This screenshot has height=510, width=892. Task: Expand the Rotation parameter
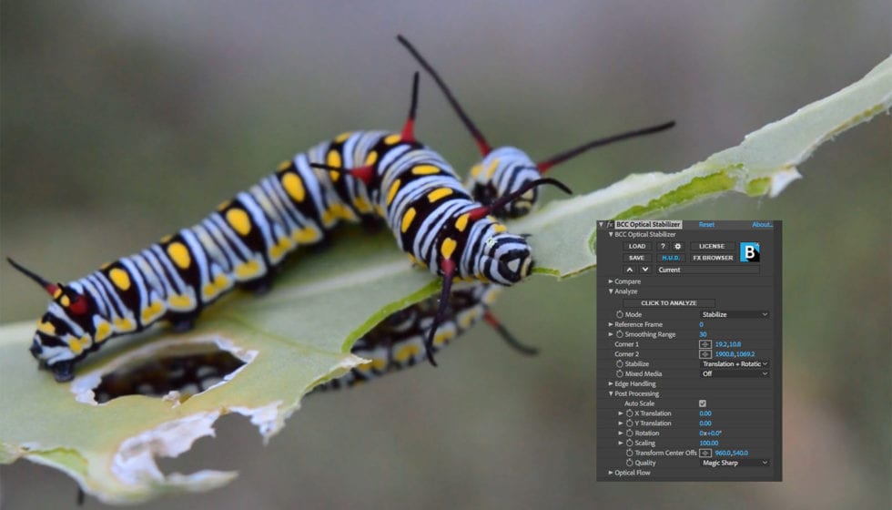(621, 433)
